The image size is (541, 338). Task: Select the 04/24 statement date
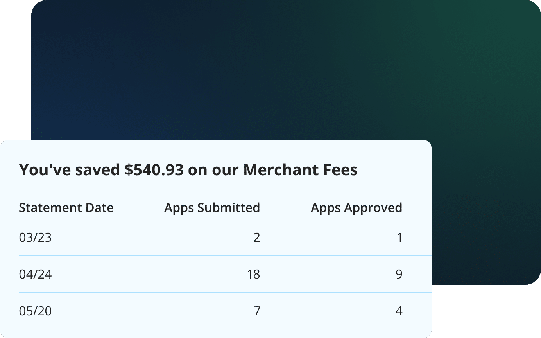pos(35,274)
